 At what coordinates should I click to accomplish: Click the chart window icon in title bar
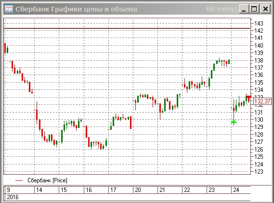(x=9, y=9)
